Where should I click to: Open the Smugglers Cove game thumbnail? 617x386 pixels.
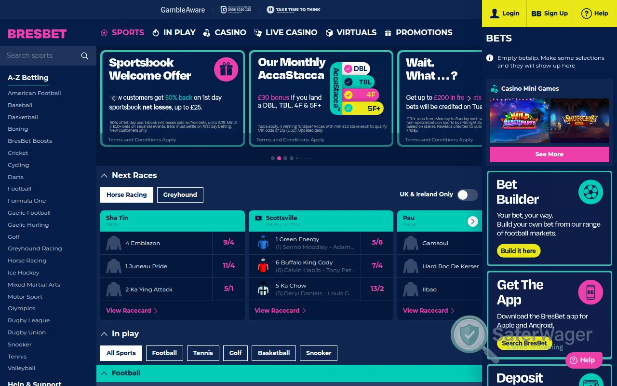579,121
